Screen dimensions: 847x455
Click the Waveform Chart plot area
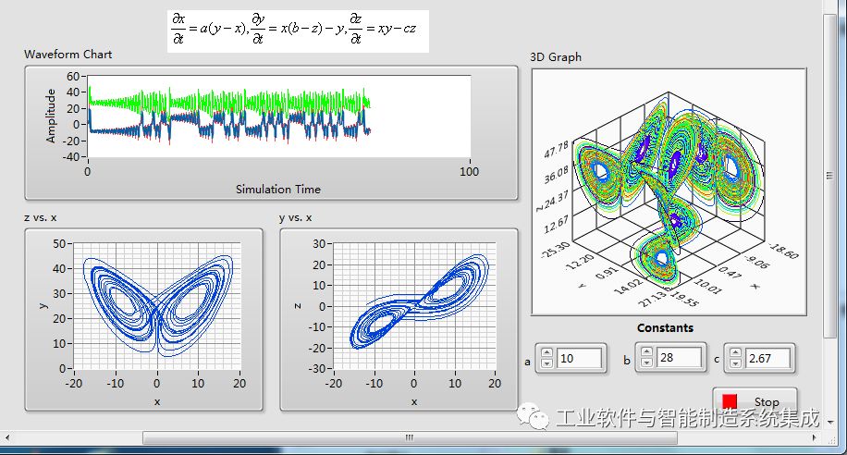(x=278, y=117)
